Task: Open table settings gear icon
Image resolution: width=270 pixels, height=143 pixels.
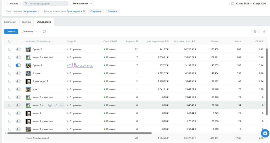Action: pos(255,31)
